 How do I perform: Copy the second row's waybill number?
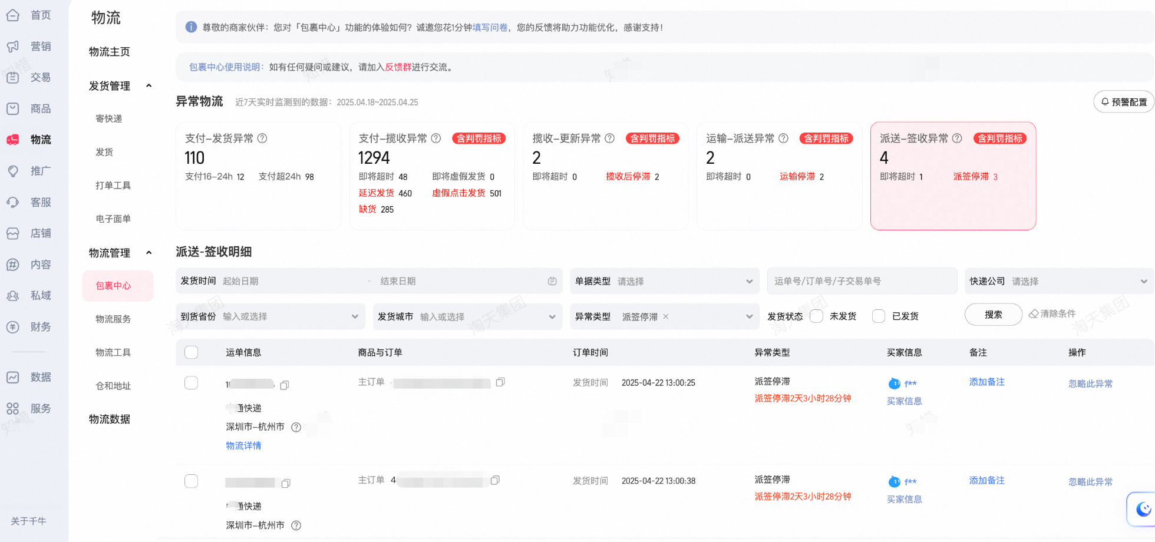[x=286, y=484]
